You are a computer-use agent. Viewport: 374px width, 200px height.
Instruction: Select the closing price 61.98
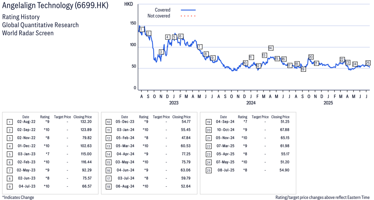285,146
